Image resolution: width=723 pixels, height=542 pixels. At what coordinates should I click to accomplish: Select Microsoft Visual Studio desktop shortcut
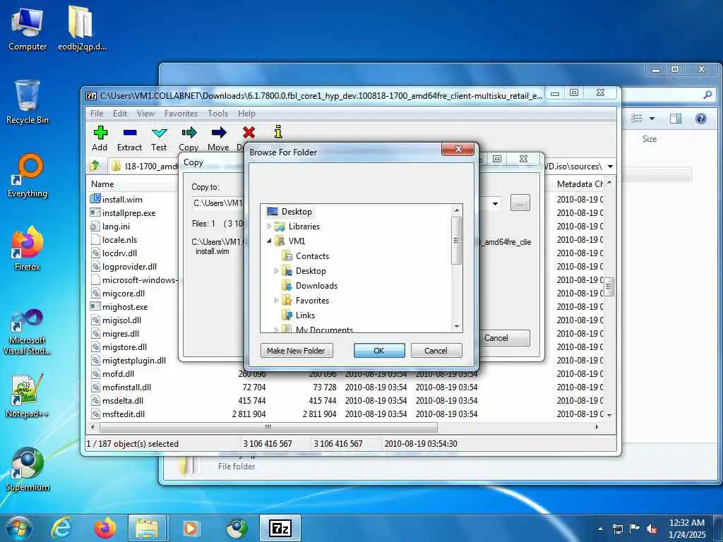pyautogui.click(x=28, y=332)
